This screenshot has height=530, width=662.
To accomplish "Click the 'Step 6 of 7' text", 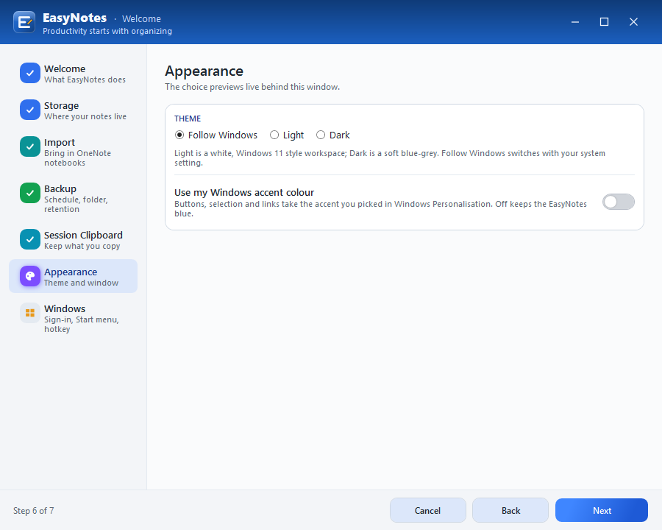I will [x=33, y=511].
